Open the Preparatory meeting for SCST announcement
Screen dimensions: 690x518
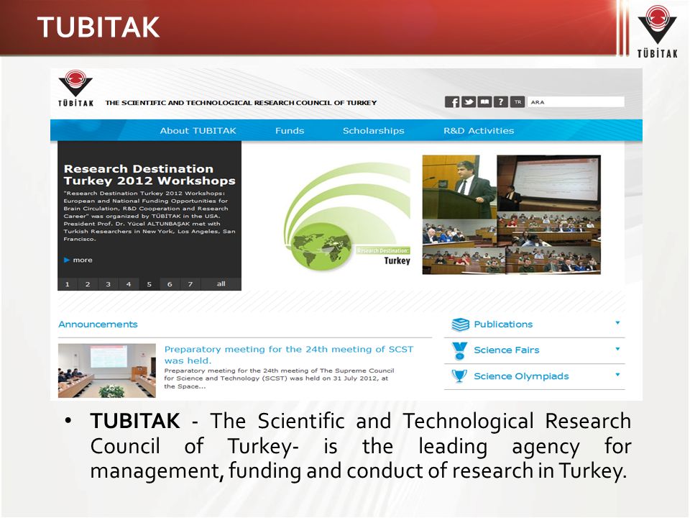click(289, 355)
